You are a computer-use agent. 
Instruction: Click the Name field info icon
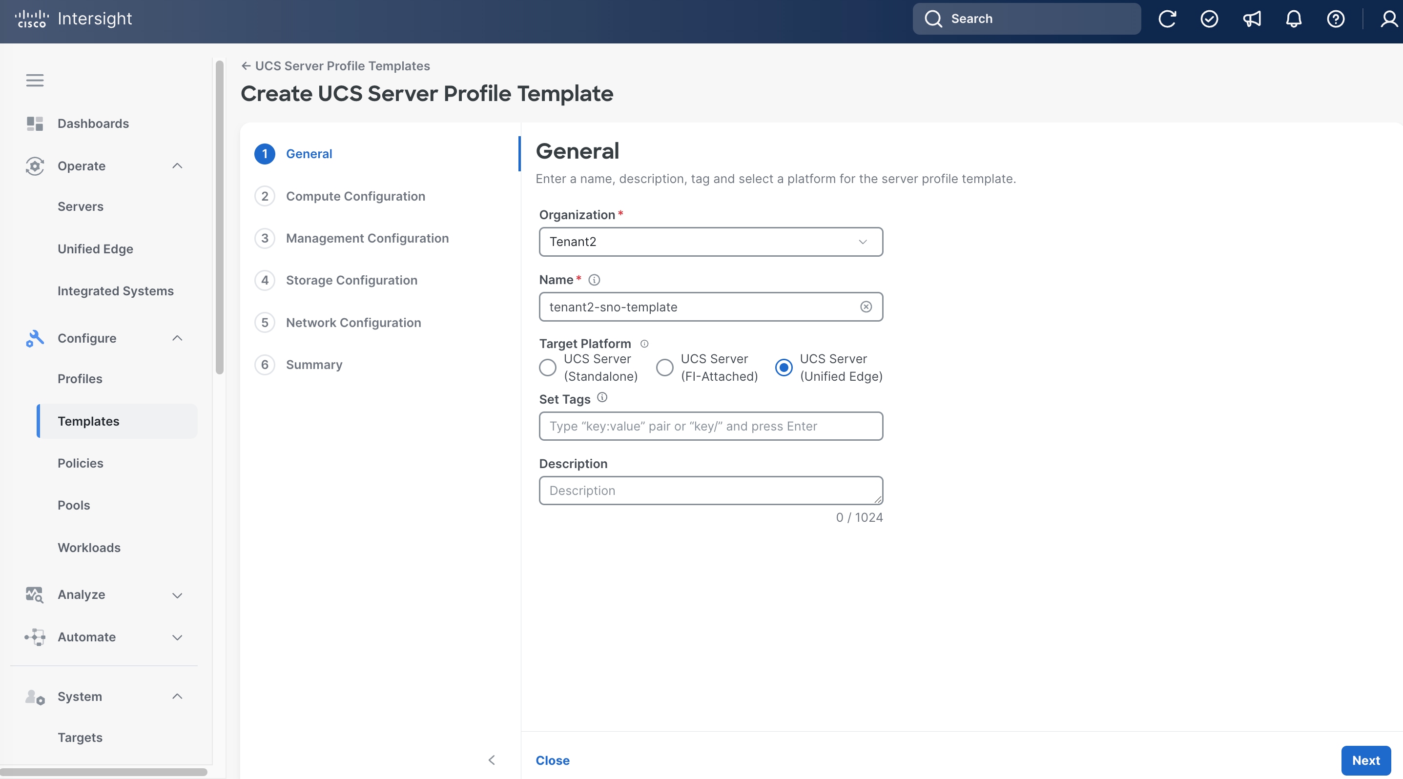[x=594, y=280]
